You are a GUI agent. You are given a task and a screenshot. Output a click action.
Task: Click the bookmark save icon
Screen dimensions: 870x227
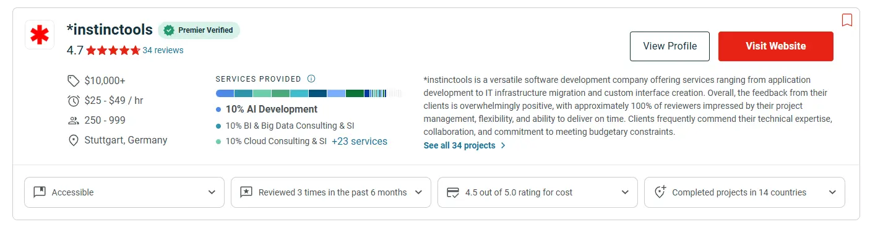click(847, 20)
